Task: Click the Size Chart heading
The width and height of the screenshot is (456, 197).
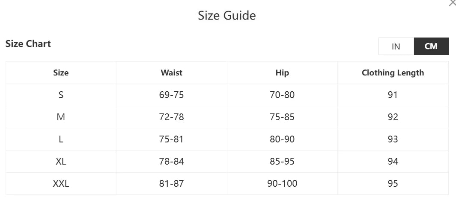Action: pyautogui.click(x=28, y=43)
